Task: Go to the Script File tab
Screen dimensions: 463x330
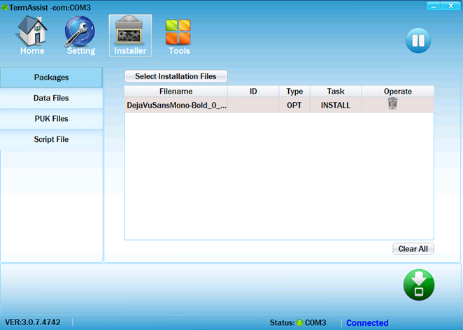Action: pos(51,140)
